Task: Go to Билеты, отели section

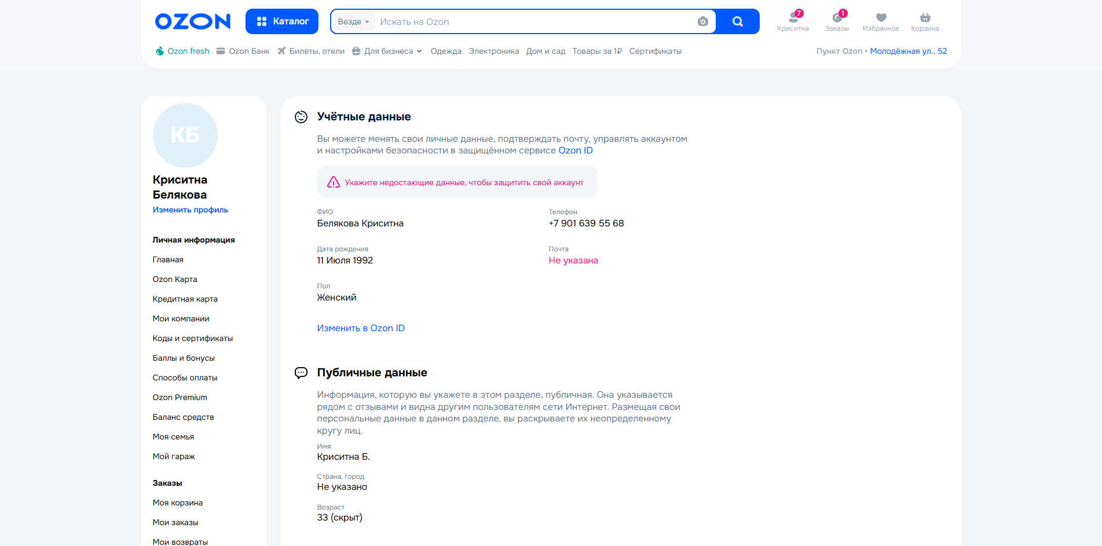Action: tap(311, 52)
